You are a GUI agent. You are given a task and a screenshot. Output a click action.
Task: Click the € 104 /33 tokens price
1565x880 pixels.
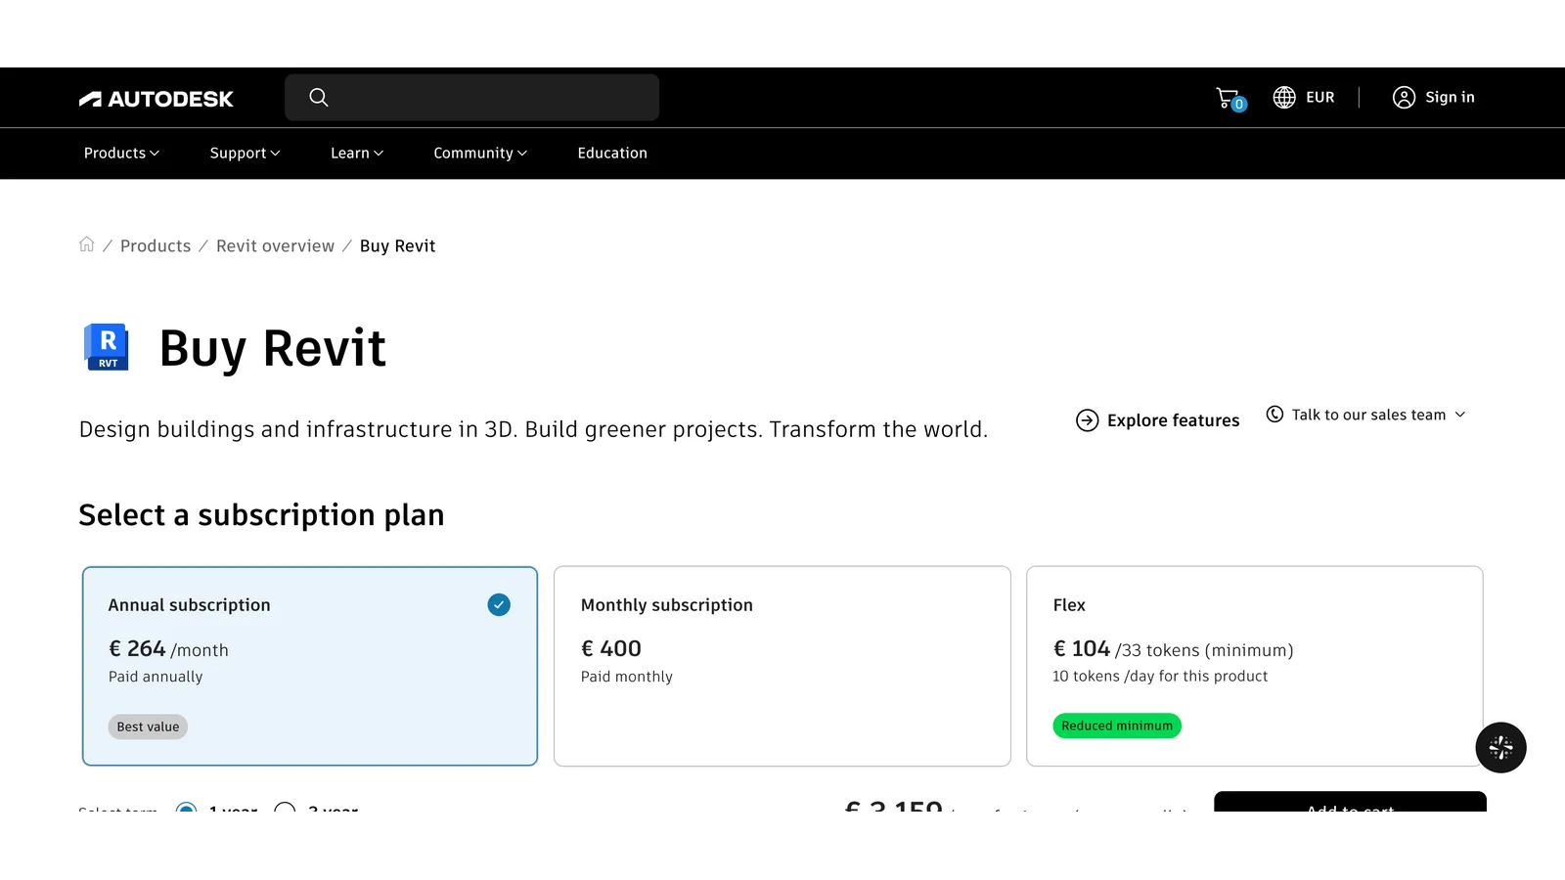coord(1173,649)
